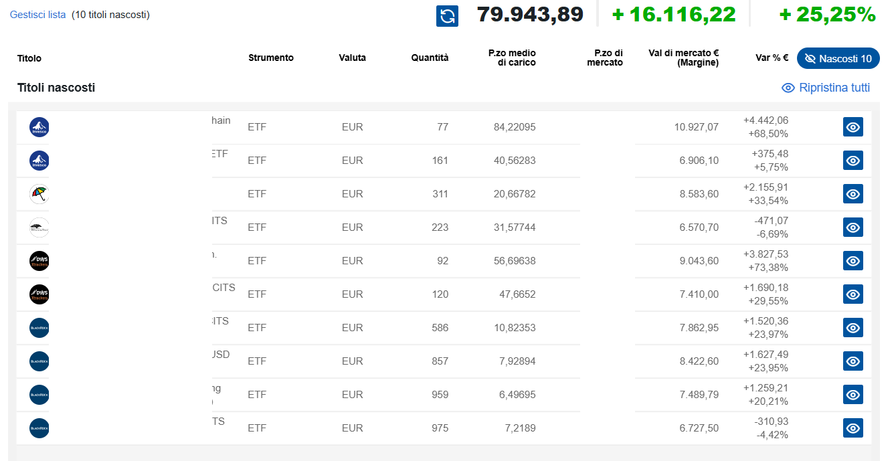Click Ripristina tutti to restore all

pos(826,88)
